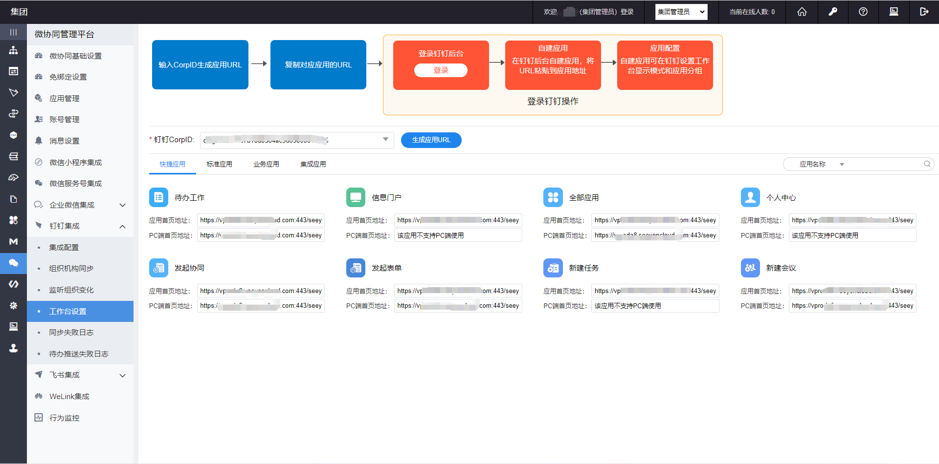This screenshot has width=939, height=464.
Task: Click the stacked database icon in the left rail
Action: pyautogui.click(x=13, y=156)
